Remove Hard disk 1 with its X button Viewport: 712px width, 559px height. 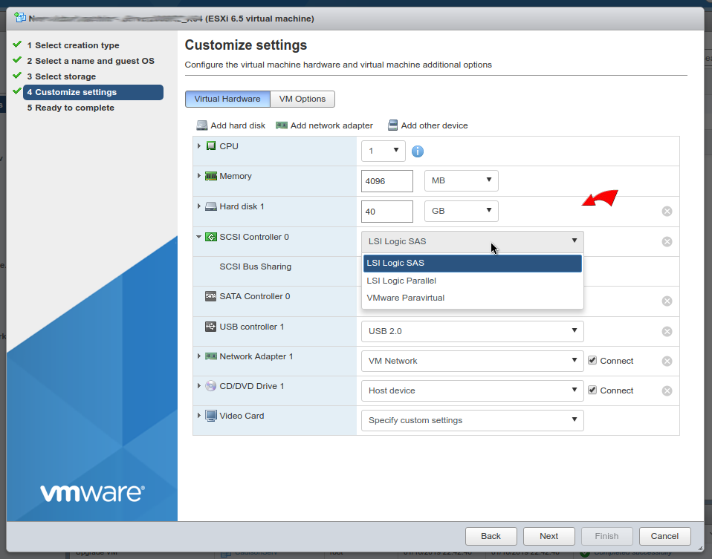tap(667, 211)
